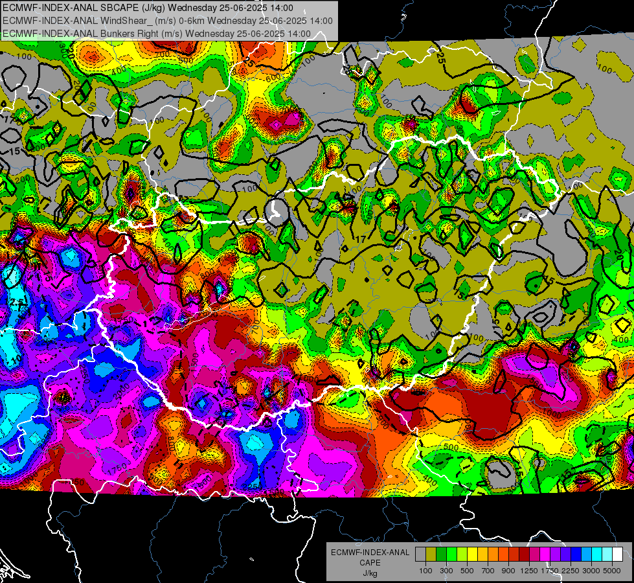634x583 pixels.
Task: Click the 300 tick label in the legend
Action: point(446,571)
